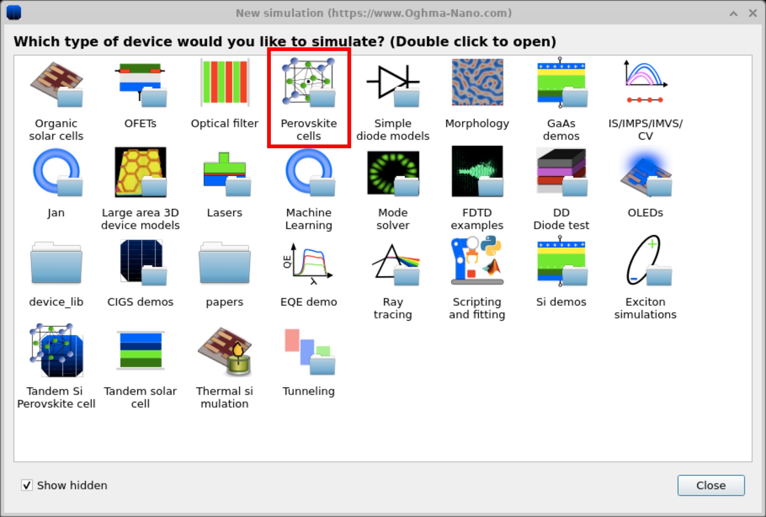Image resolution: width=766 pixels, height=517 pixels.
Task: Select the Machine Learning icon
Action: [309, 172]
